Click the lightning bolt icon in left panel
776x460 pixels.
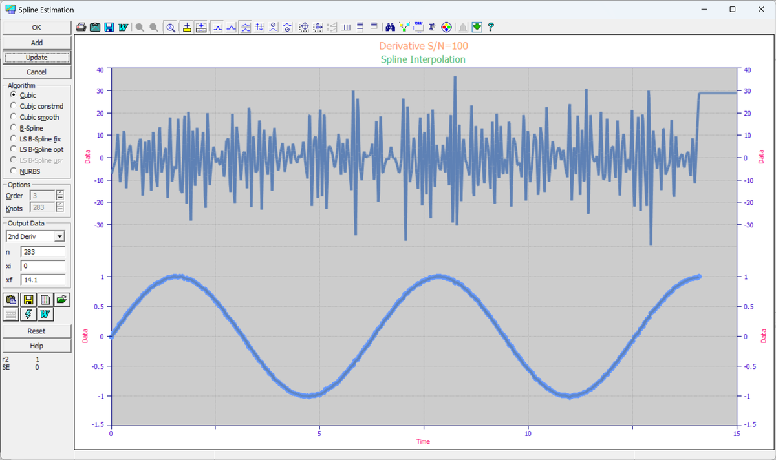[28, 315]
